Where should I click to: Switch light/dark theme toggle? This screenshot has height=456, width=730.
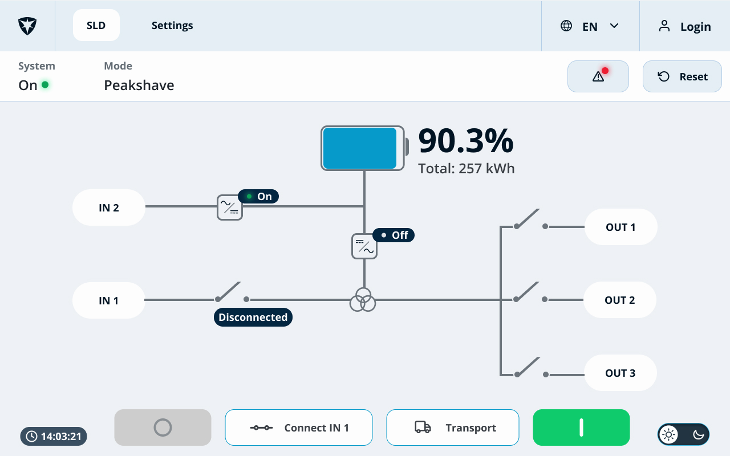coord(683,434)
